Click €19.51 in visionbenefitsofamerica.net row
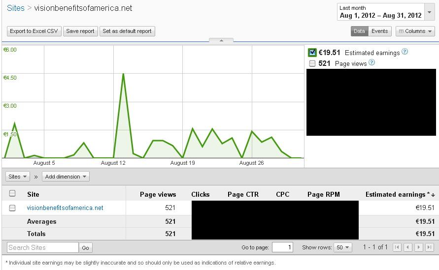439x270 pixels. point(425,208)
